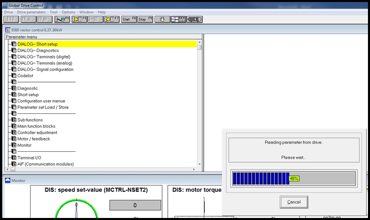Open the Options menu
The width and height of the screenshot is (370, 220).
(x=68, y=12)
